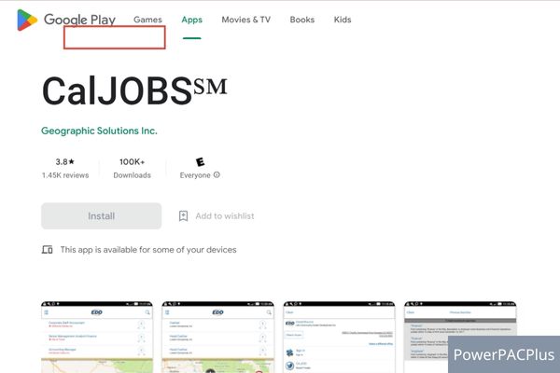The height and width of the screenshot is (373, 560).
Task: Click the Install button
Action: (102, 216)
